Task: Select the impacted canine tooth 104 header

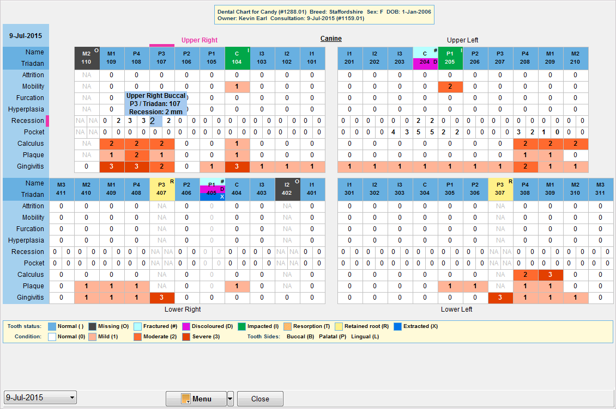Action: click(x=237, y=58)
